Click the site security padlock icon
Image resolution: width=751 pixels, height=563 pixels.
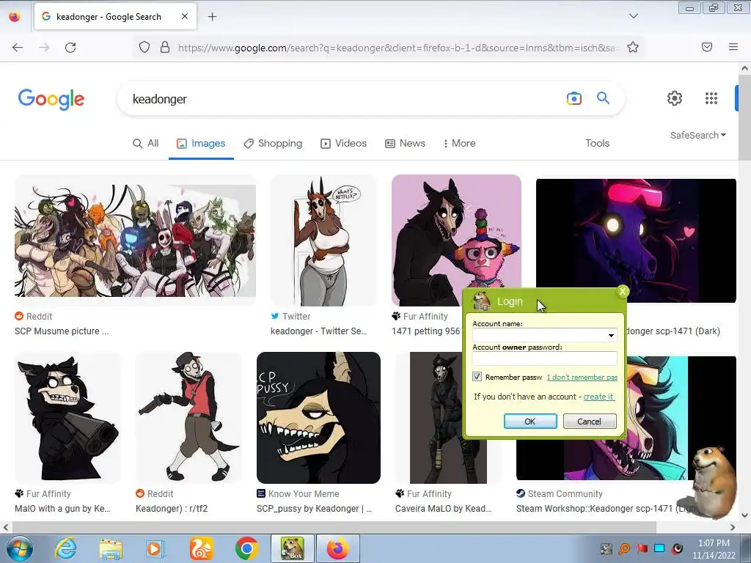tap(165, 47)
